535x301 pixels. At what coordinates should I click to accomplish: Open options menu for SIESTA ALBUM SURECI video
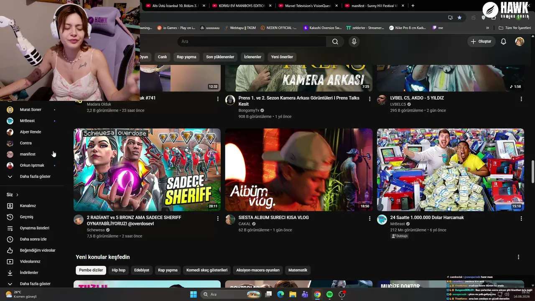coord(369,218)
